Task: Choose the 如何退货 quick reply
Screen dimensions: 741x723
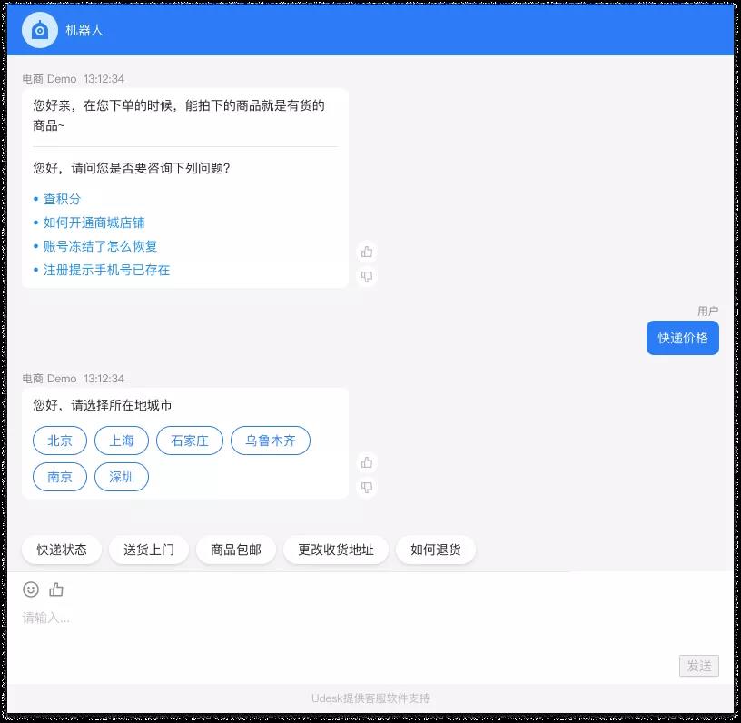Action: (x=436, y=550)
